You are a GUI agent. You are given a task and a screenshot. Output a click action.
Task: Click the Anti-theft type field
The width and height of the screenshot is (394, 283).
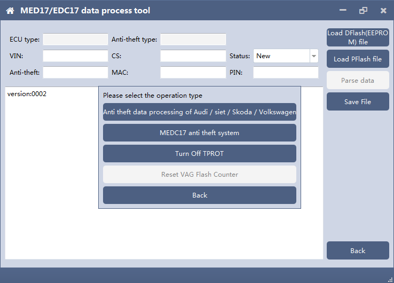(x=193, y=39)
